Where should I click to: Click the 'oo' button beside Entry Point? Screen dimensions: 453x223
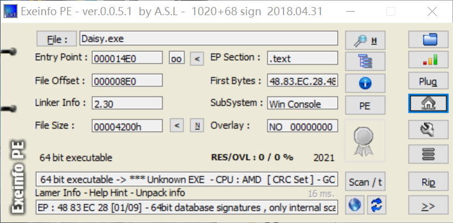177,58
